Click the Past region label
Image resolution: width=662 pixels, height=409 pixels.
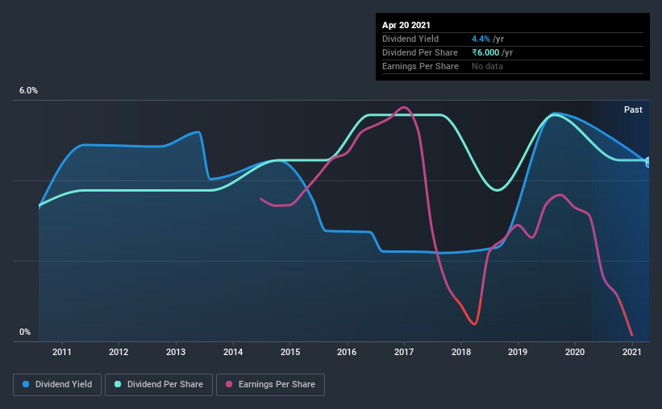click(x=633, y=109)
